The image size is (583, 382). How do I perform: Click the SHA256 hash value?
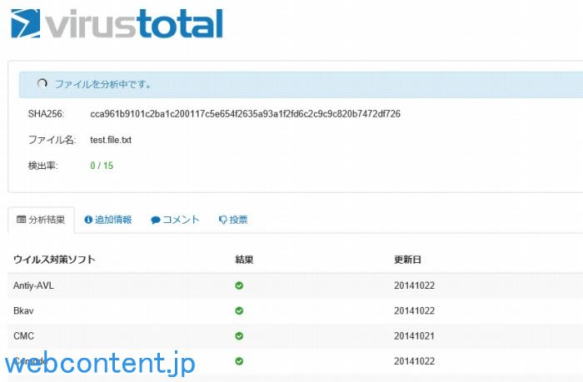pyautogui.click(x=245, y=113)
